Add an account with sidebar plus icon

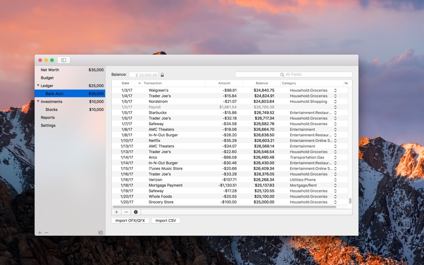pos(40,233)
